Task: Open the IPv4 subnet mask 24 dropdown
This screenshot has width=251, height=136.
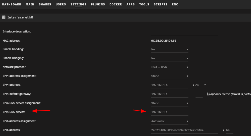Action: pyautogui.click(x=200, y=85)
